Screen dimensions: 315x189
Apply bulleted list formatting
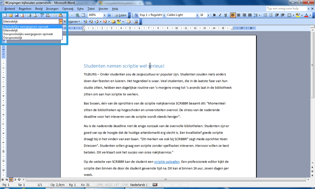click(x=271, y=15)
